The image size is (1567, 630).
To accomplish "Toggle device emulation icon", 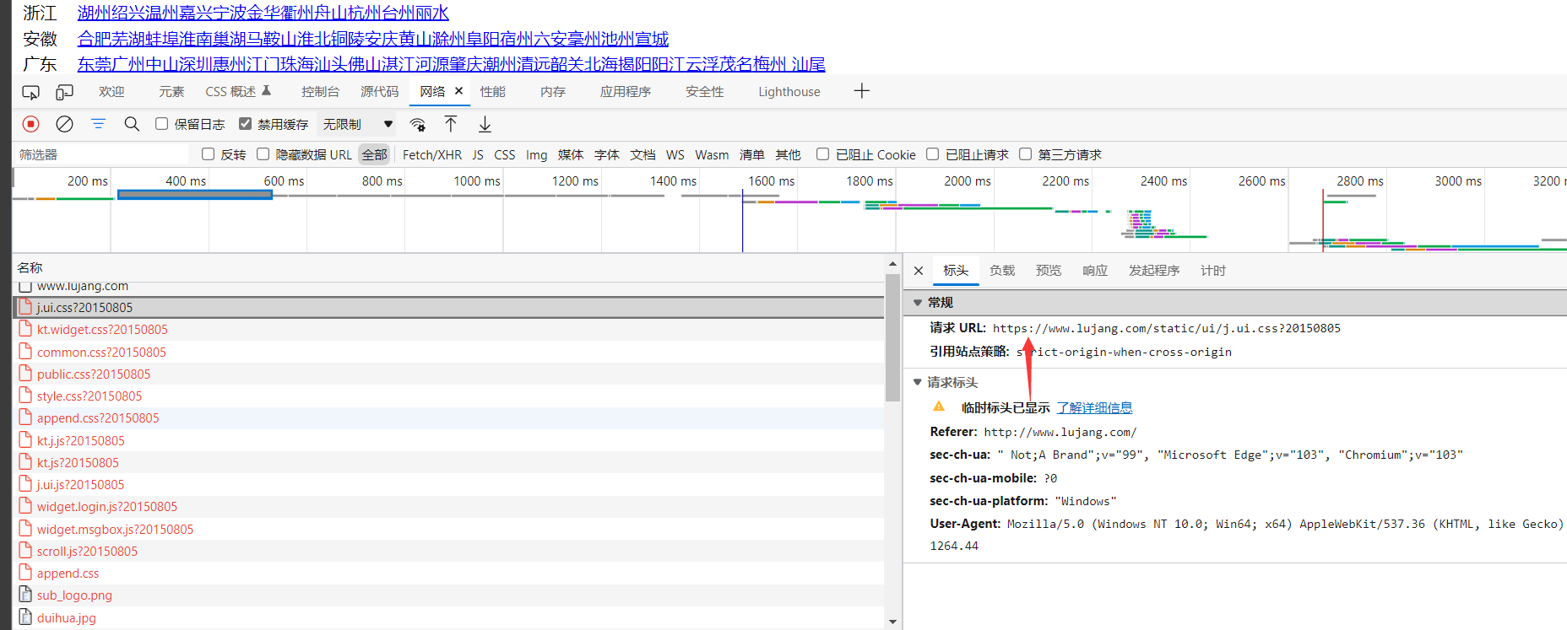I will pyautogui.click(x=64, y=92).
